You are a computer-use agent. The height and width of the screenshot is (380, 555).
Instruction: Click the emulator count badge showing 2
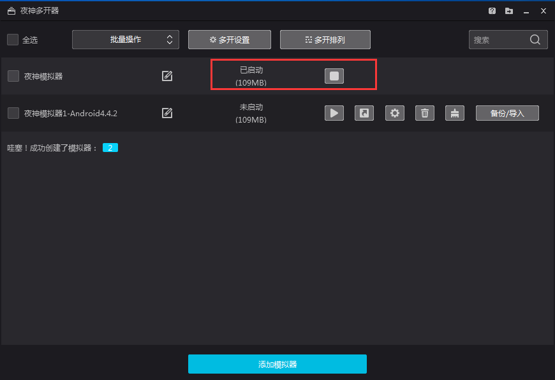(x=110, y=148)
